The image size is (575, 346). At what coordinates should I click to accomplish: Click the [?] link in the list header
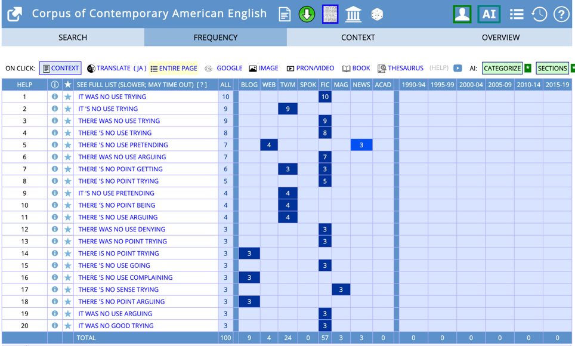(202, 85)
